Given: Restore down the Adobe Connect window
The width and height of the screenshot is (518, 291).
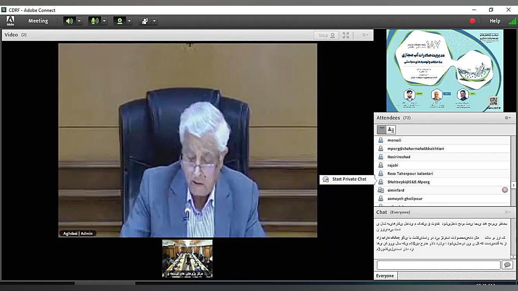Looking at the screenshot, I should [x=491, y=10].
